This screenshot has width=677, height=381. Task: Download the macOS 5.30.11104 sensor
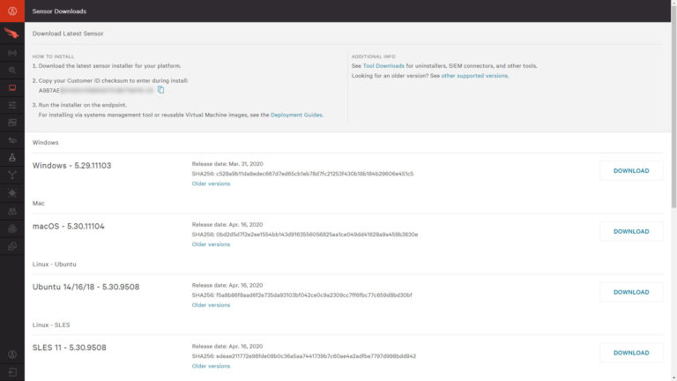631,231
